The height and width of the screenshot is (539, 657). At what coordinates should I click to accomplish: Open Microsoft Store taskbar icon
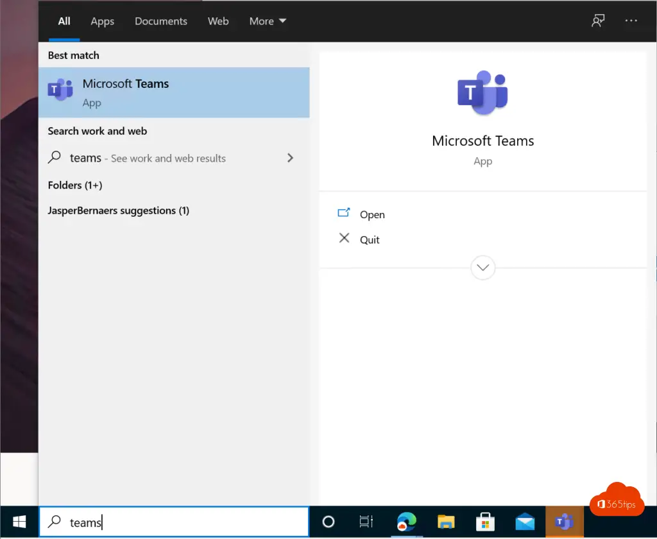pos(485,522)
